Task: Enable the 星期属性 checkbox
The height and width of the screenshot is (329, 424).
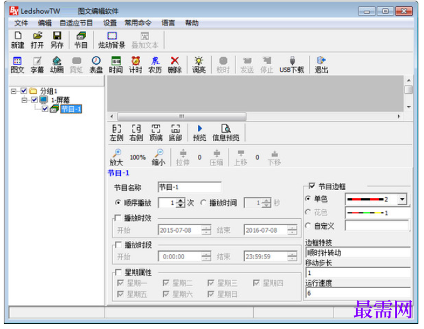Action: (118, 272)
